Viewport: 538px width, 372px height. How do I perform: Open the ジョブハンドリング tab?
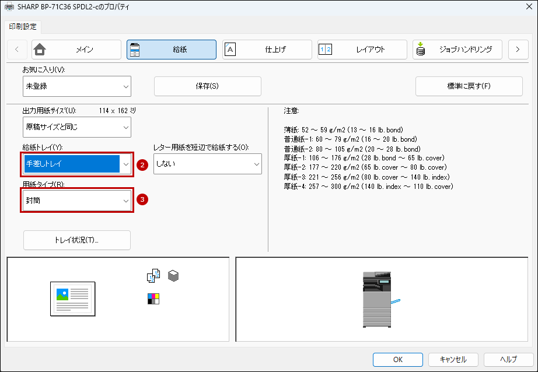pos(457,50)
